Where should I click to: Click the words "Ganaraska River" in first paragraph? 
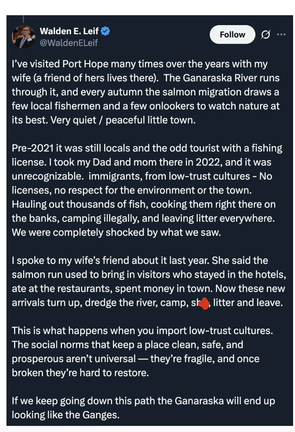tap(217, 78)
